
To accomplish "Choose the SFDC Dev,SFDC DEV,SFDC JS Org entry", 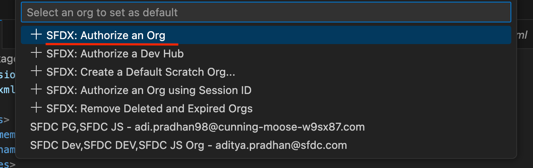I will [x=117, y=146].
